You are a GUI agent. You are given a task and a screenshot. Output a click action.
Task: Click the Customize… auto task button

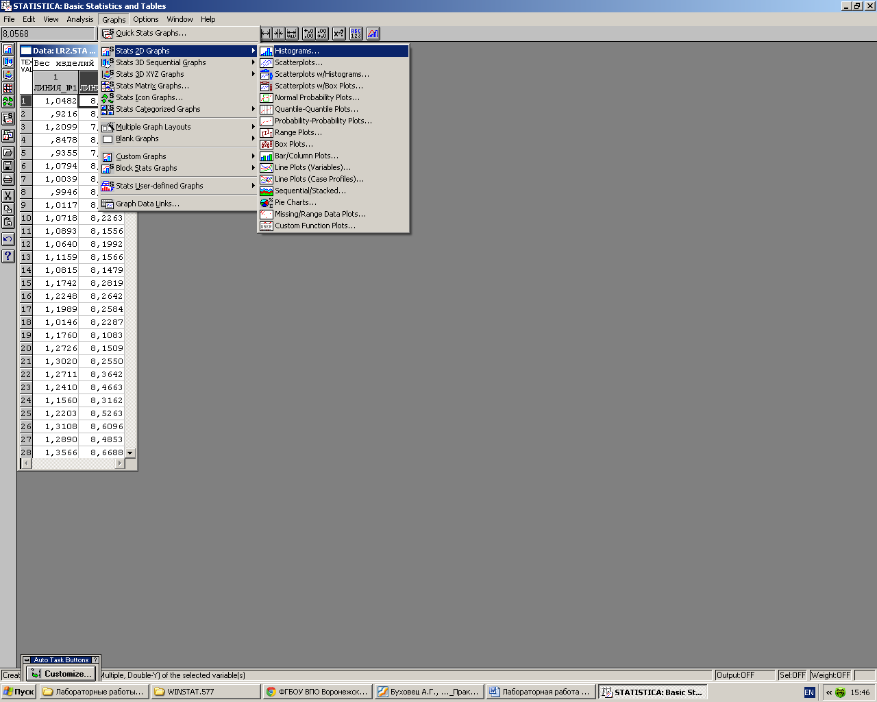pyautogui.click(x=60, y=674)
